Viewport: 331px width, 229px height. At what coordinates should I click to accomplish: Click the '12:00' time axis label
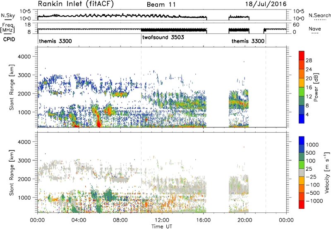pos(162,220)
